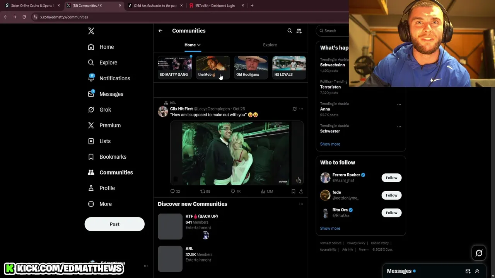
Task: Open Premium in the sidebar
Action: pyautogui.click(x=104, y=125)
